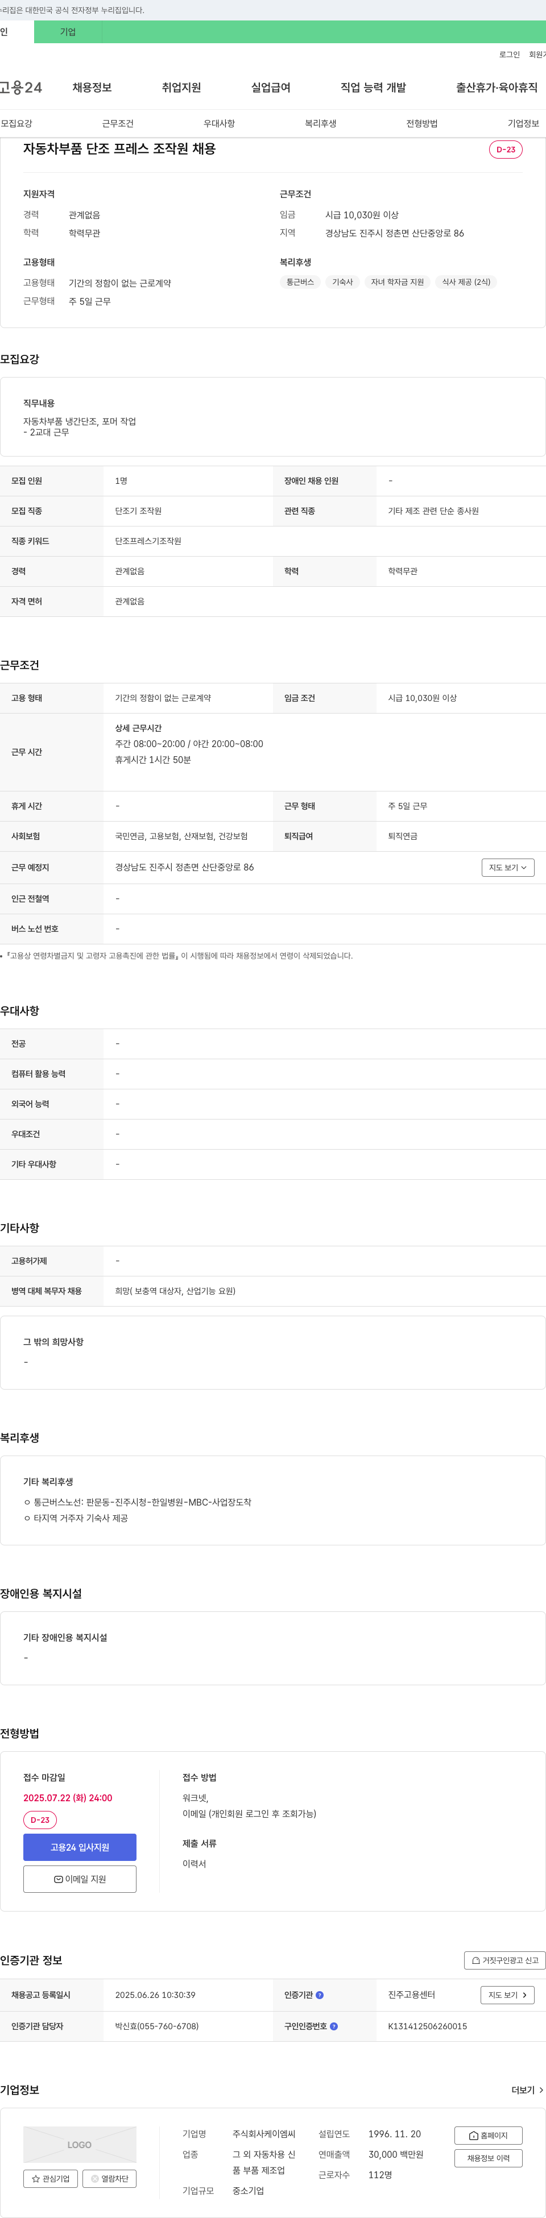The image size is (546, 2218).
Task: Switch to 기업 tab at top
Action: pos(68,32)
